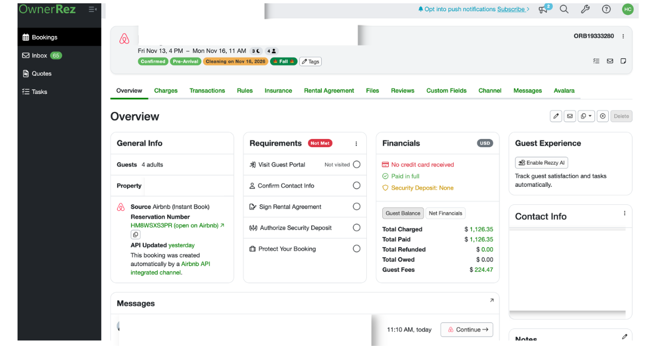Click the Continue button in Messages
Image resolution: width=660 pixels, height=346 pixels.
467,330
